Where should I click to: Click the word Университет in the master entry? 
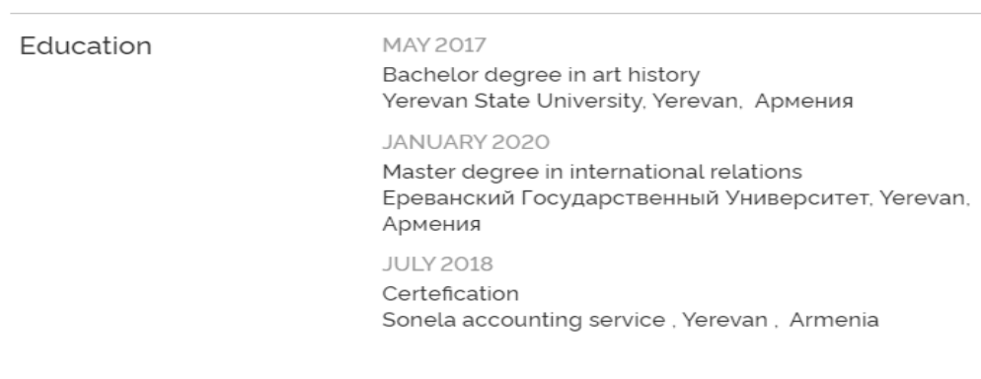pos(798,198)
